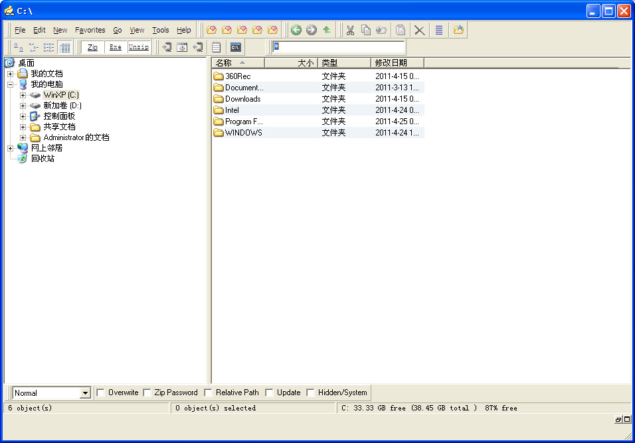Click the Delete X toolbar icon
This screenshot has width=635, height=443.
[x=419, y=30]
